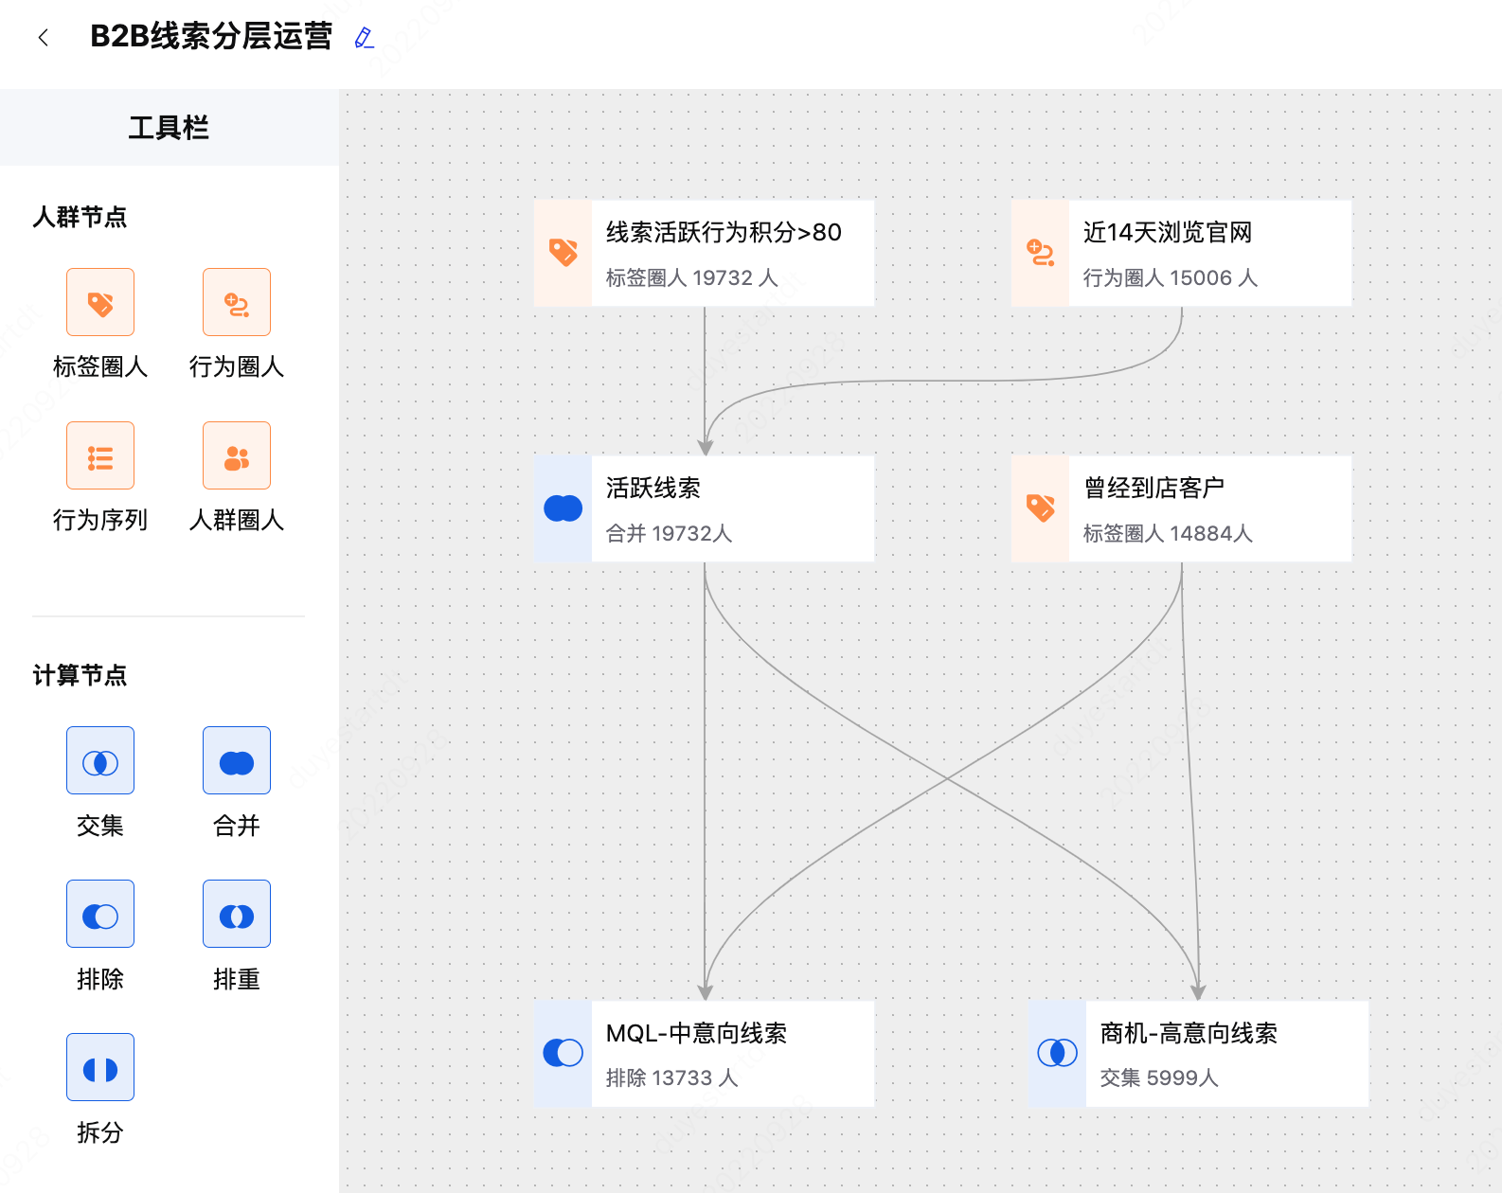The width and height of the screenshot is (1502, 1193).
Task: Edit the title with the pencil icon
Action: point(364,38)
